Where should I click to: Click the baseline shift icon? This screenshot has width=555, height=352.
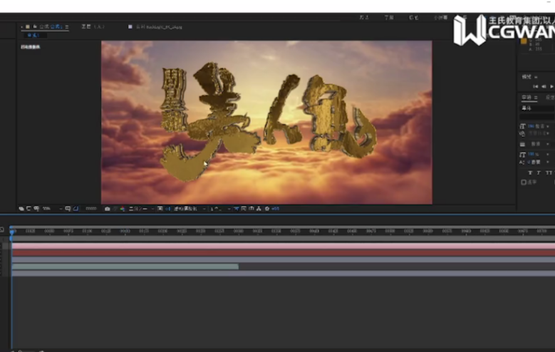click(x=522, y=162)
